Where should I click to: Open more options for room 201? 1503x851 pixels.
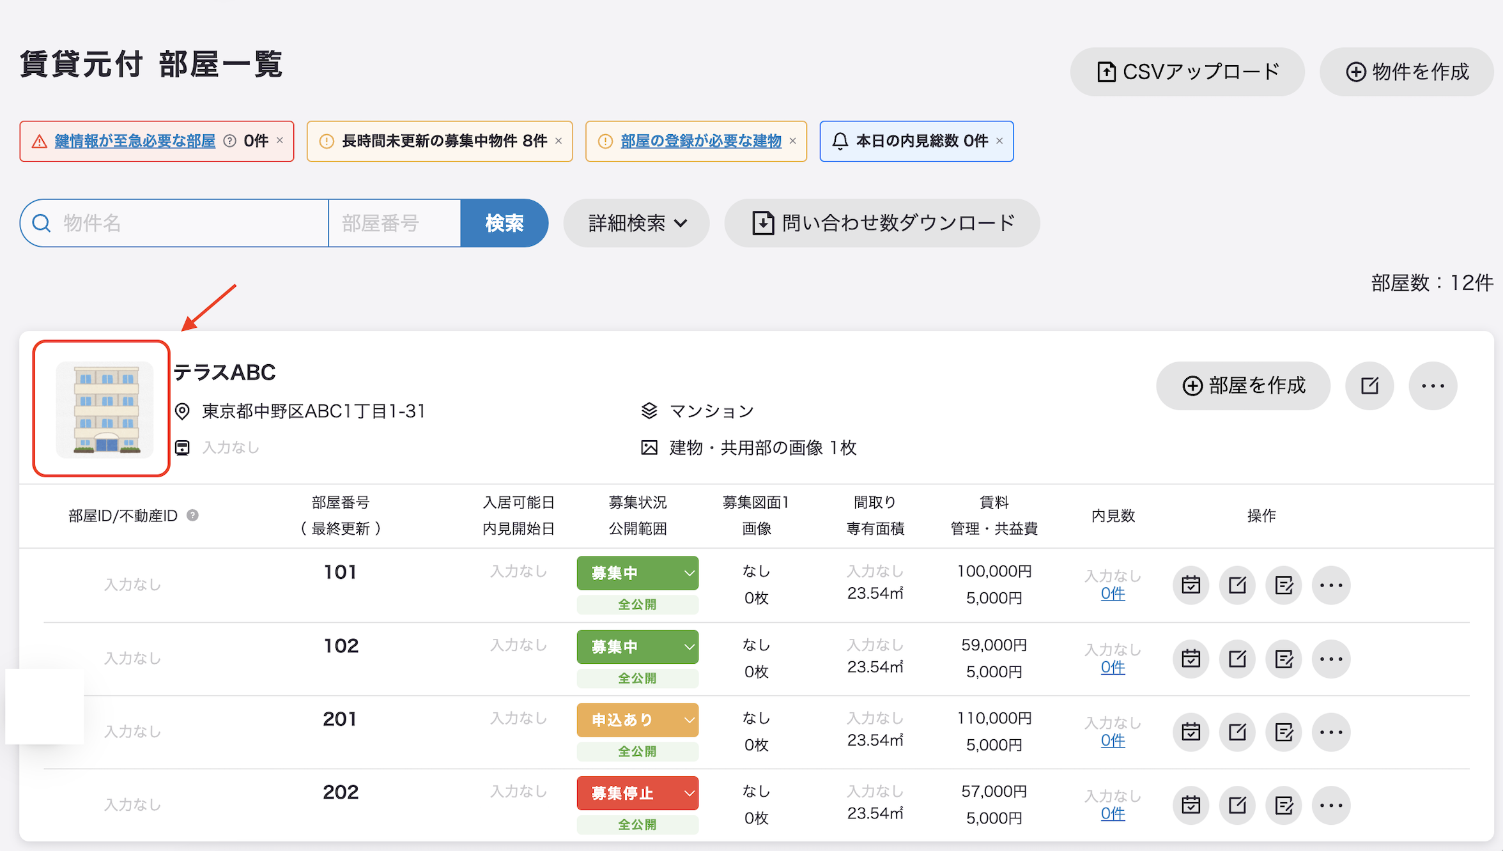1331,732
